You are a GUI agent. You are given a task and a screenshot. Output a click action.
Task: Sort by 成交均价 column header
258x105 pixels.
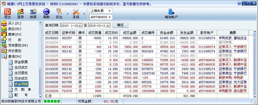pyautogui.click(x=112, y=33)
